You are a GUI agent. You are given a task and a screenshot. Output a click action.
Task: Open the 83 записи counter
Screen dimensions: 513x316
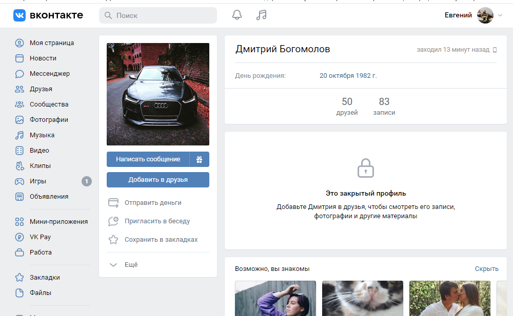[x=384, y=106]
